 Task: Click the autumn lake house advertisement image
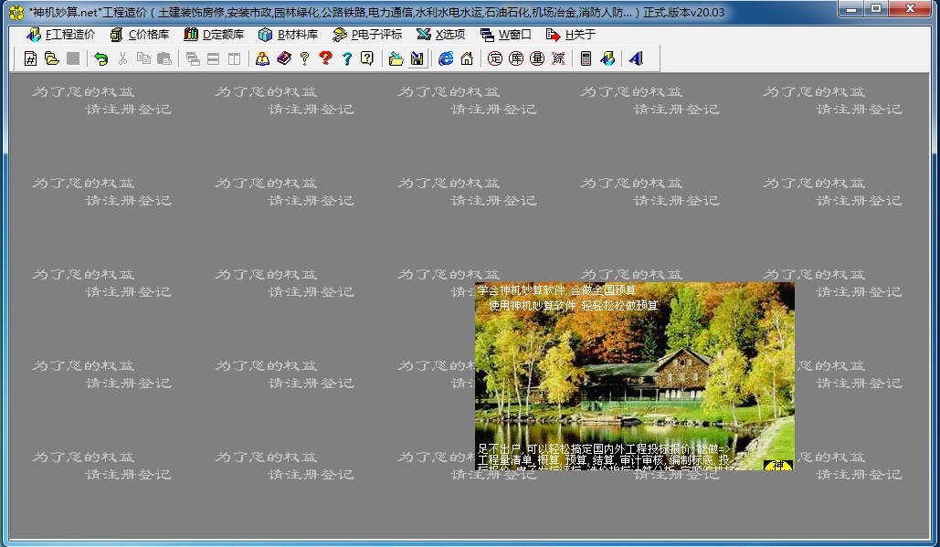tap(634, 374)
